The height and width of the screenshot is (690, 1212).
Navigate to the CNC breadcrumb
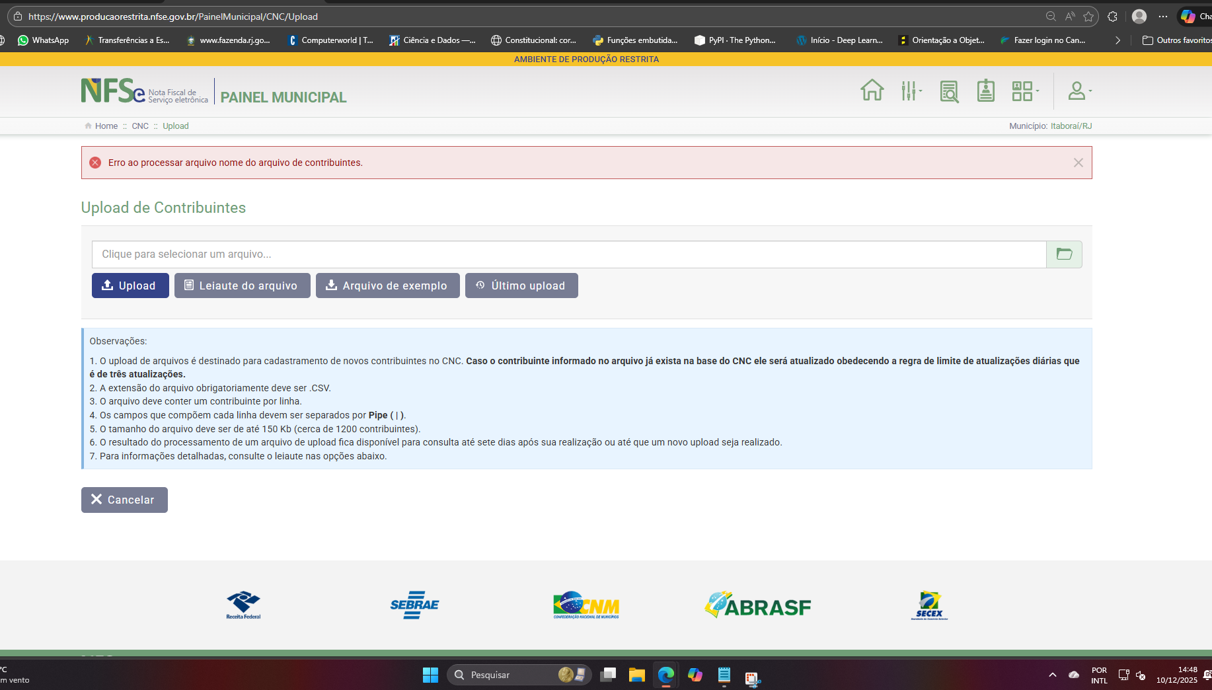(x=140, y=126)
